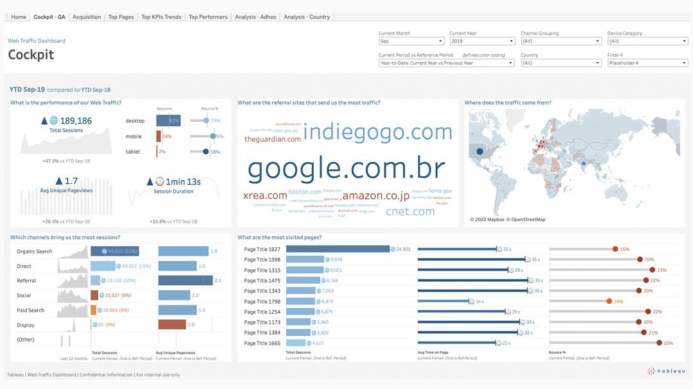Go to the Analysis - Country tab
Image resolution: width=693 pixels, height=389 pixels.
tap(307, 17)
